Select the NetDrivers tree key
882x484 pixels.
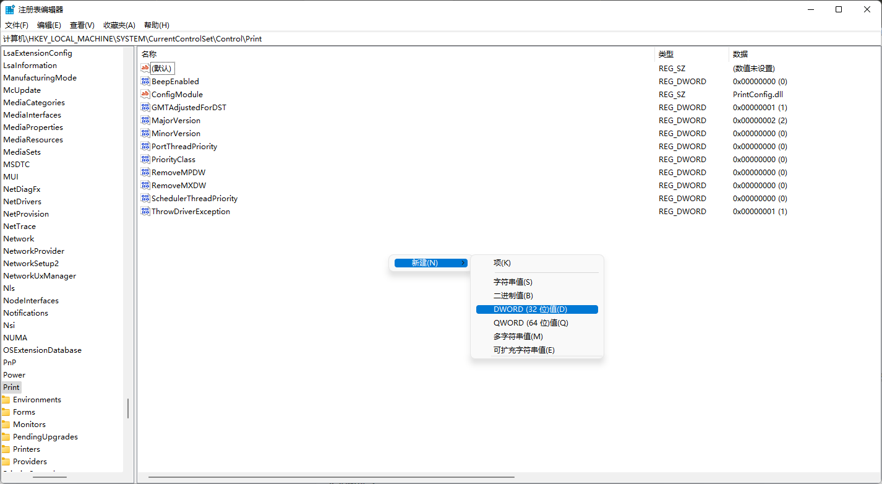[22, 201]
